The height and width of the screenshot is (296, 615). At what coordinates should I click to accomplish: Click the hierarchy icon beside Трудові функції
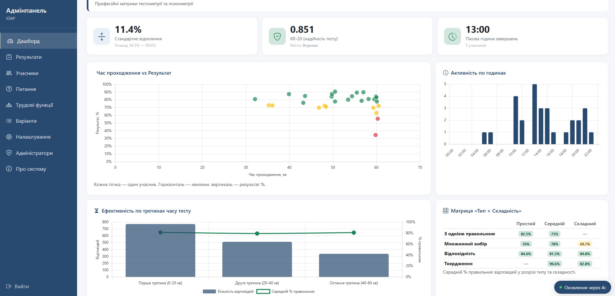9,105
